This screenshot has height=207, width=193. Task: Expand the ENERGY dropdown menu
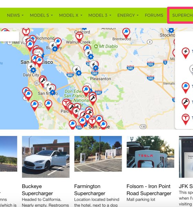tap(128, 15)
